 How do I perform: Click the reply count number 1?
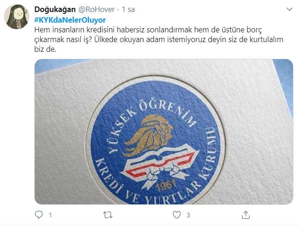(x=50, y=215)
